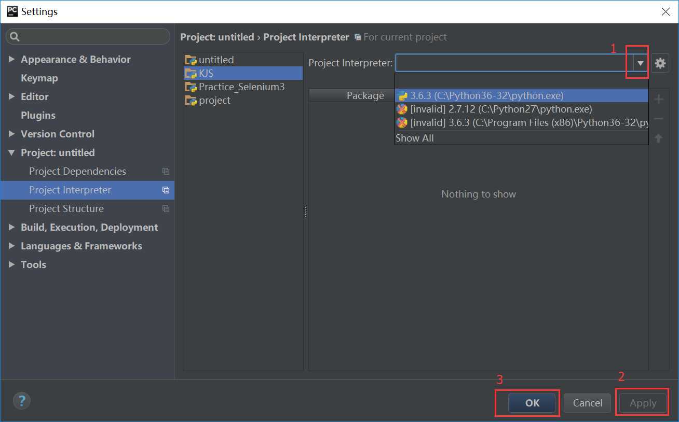Choose 3.6.3 C:\Python36-32 interpreter

tap(522, 96)
